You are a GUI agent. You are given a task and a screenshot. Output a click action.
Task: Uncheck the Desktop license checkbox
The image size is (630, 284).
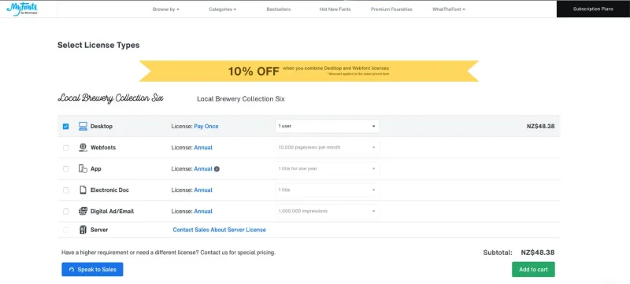[x=66, y=127]
